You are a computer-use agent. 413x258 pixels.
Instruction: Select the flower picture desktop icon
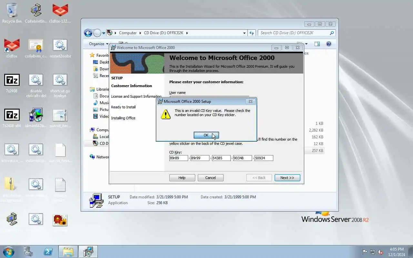[x=60, y=223]
